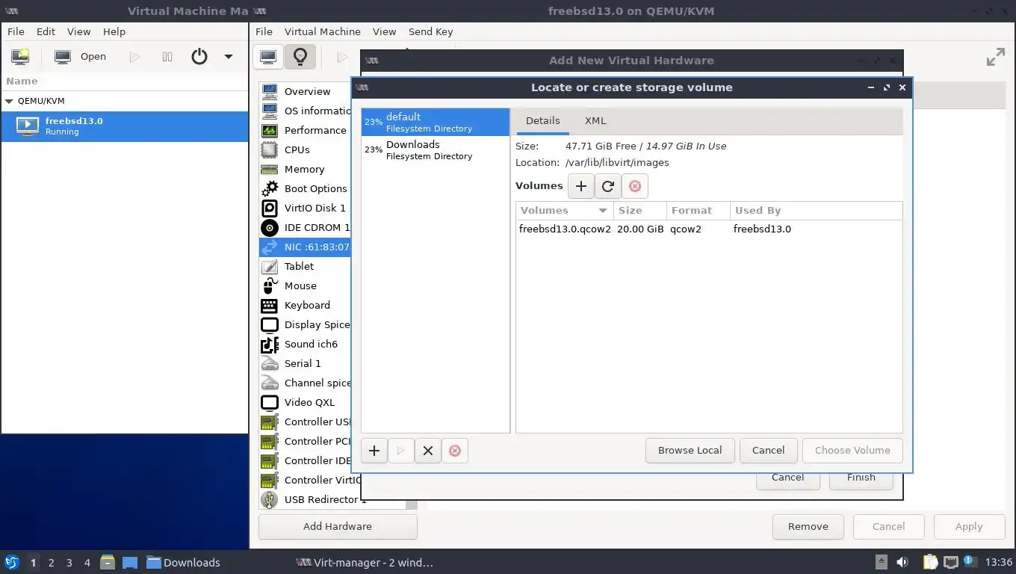Screen dimensions: 1016x574
Task: Click the volume speaker tray icon
Action: [x=902, y=562]
